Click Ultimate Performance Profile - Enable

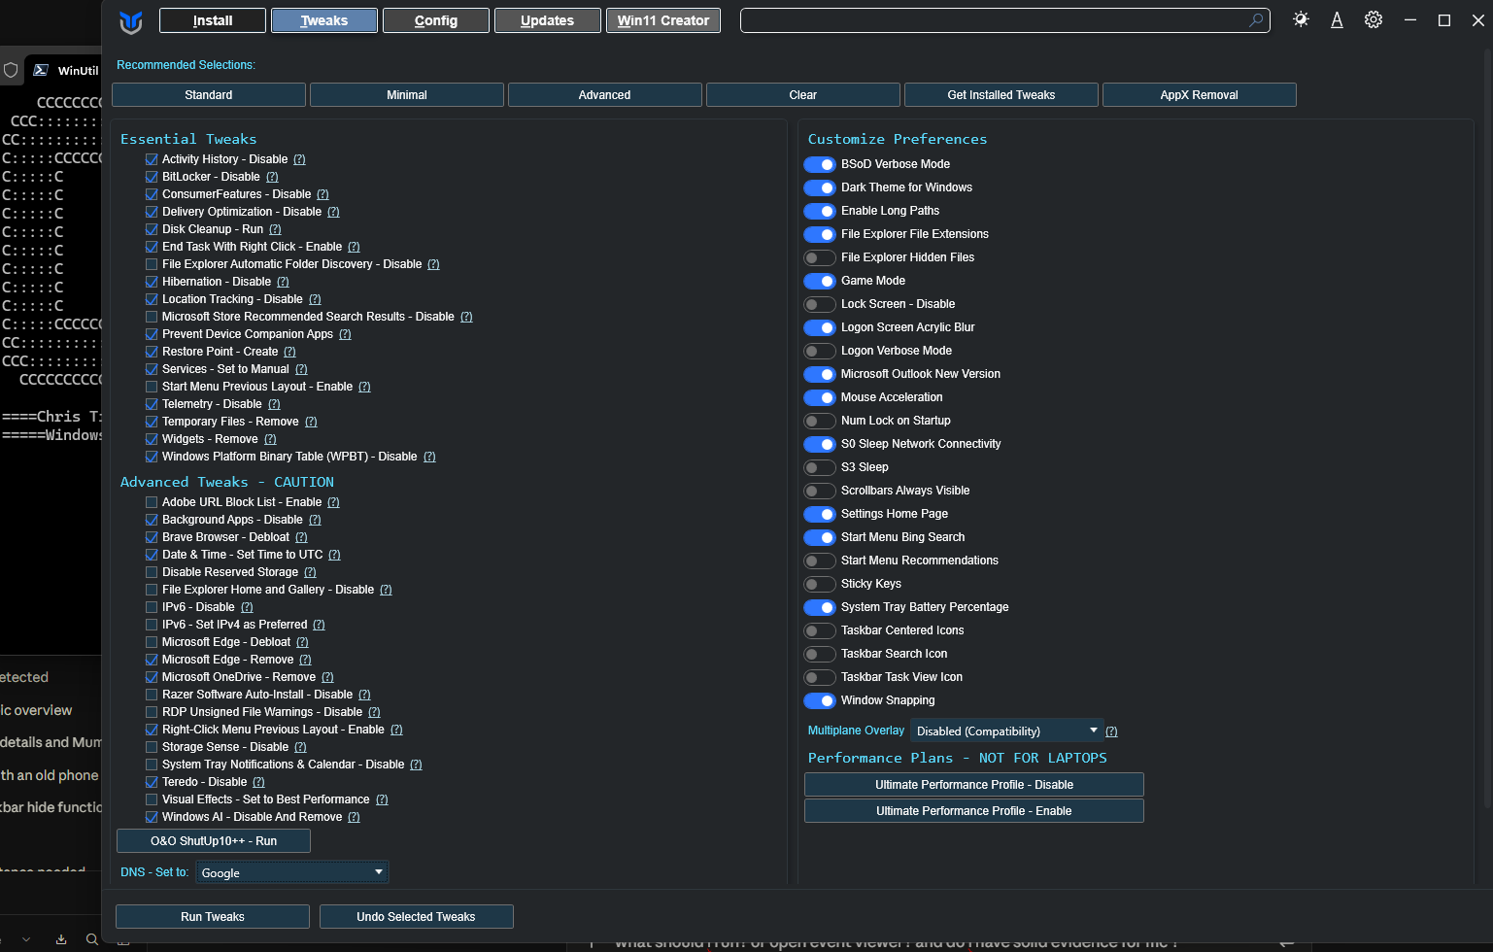(x=974, y=811)
